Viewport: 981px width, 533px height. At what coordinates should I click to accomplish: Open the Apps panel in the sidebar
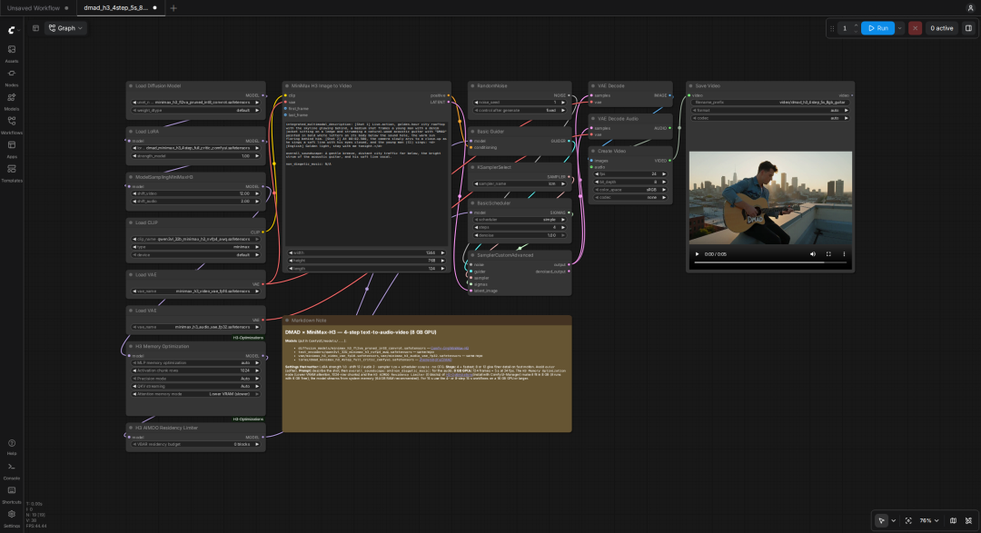tap(11, 148)
